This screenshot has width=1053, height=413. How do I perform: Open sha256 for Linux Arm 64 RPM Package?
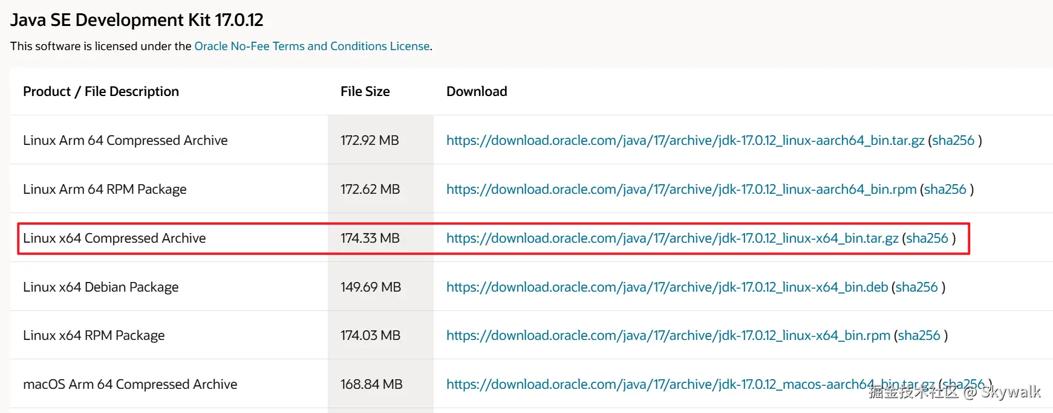[945, 189]
